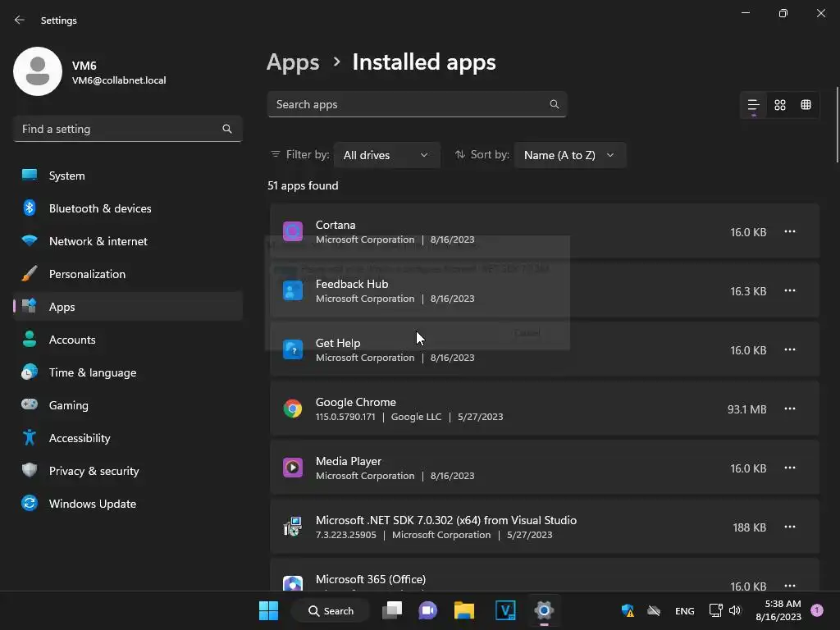Click the 51 apps found label
The image size is (840, 630).
tap(303, 186)
